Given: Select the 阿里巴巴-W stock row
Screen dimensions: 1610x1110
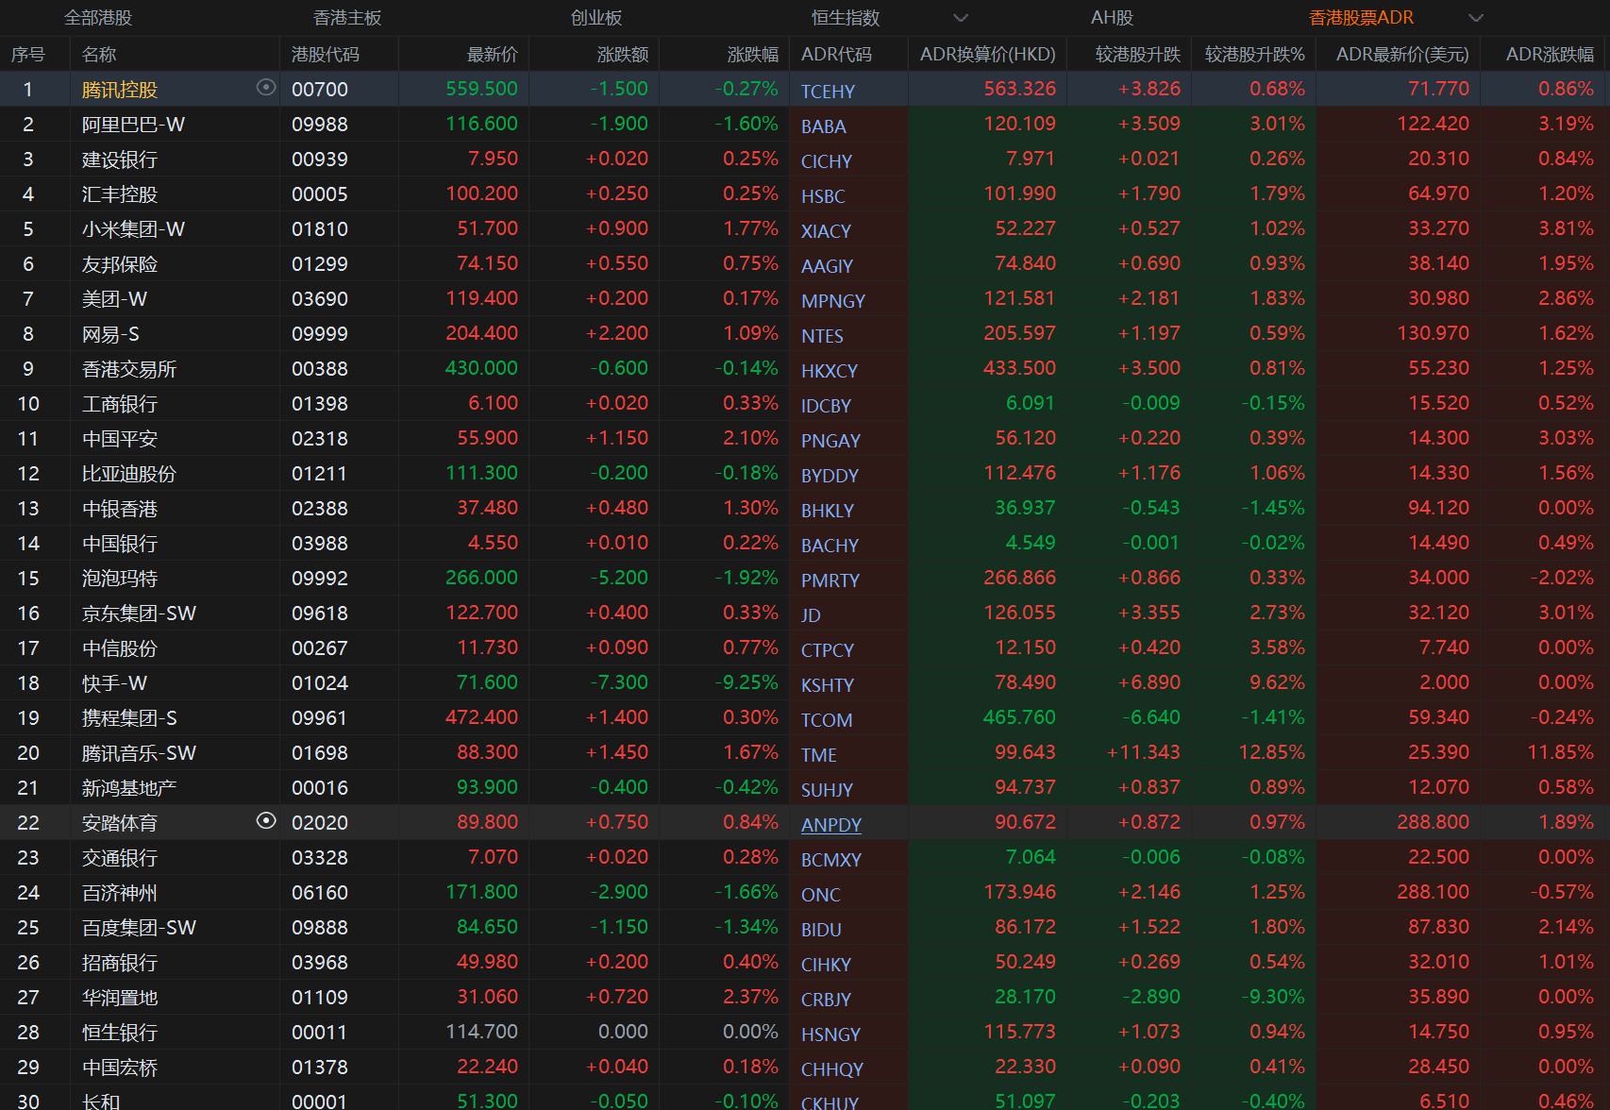Looking at the screenshot, I should coord(133,125).
